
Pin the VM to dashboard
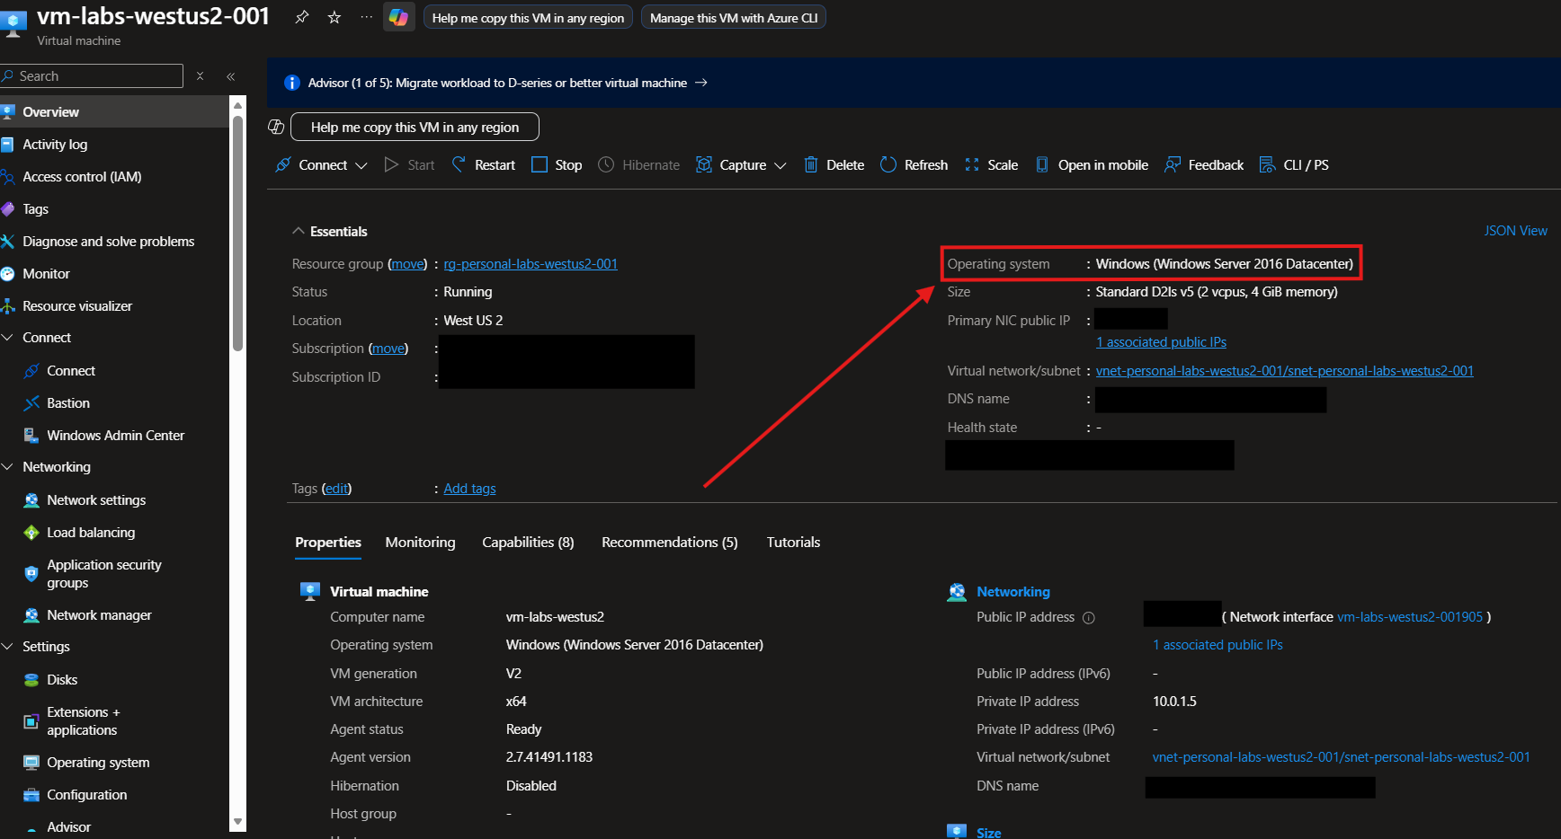tap(302, 17)
